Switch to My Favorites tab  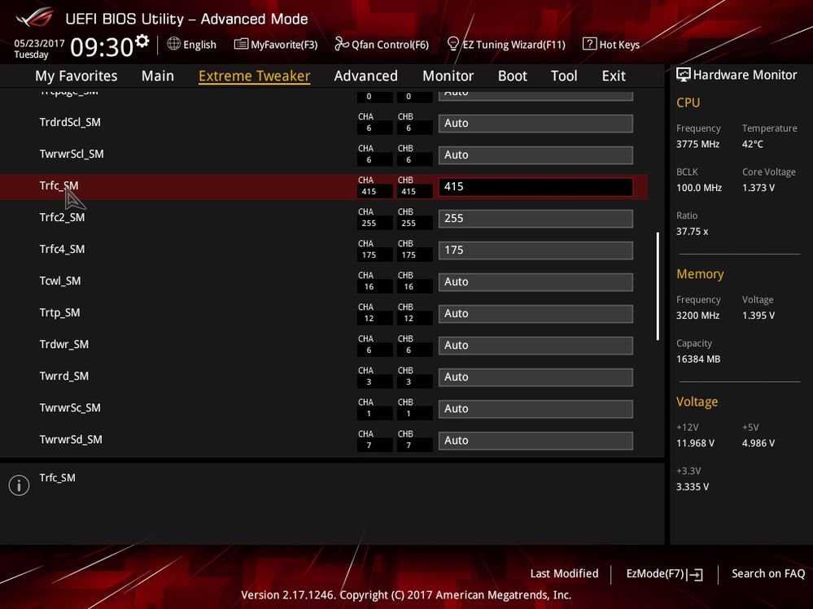click(76, 76)
